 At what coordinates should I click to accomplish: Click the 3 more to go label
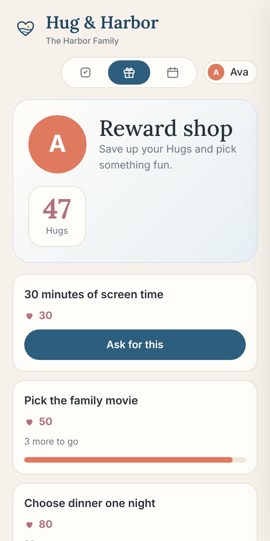point(51,441)
